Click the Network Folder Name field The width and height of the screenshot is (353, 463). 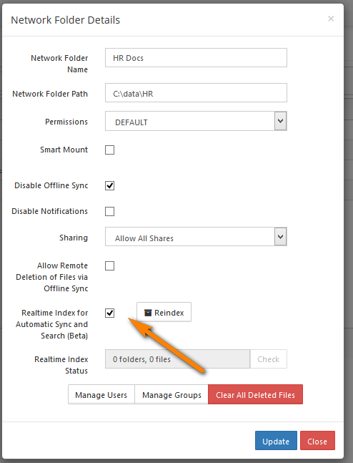(196, 57)
